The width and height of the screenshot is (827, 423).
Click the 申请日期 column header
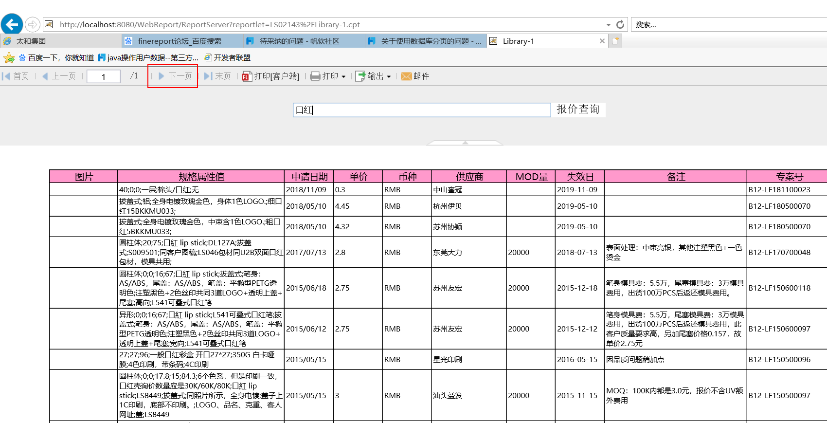309,176
